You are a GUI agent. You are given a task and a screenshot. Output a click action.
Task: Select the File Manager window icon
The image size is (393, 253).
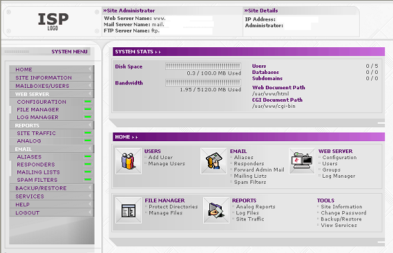click(x=129, y=210)
